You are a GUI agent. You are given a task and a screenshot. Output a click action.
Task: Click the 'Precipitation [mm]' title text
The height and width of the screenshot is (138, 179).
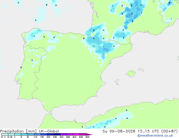pos(18,131)
